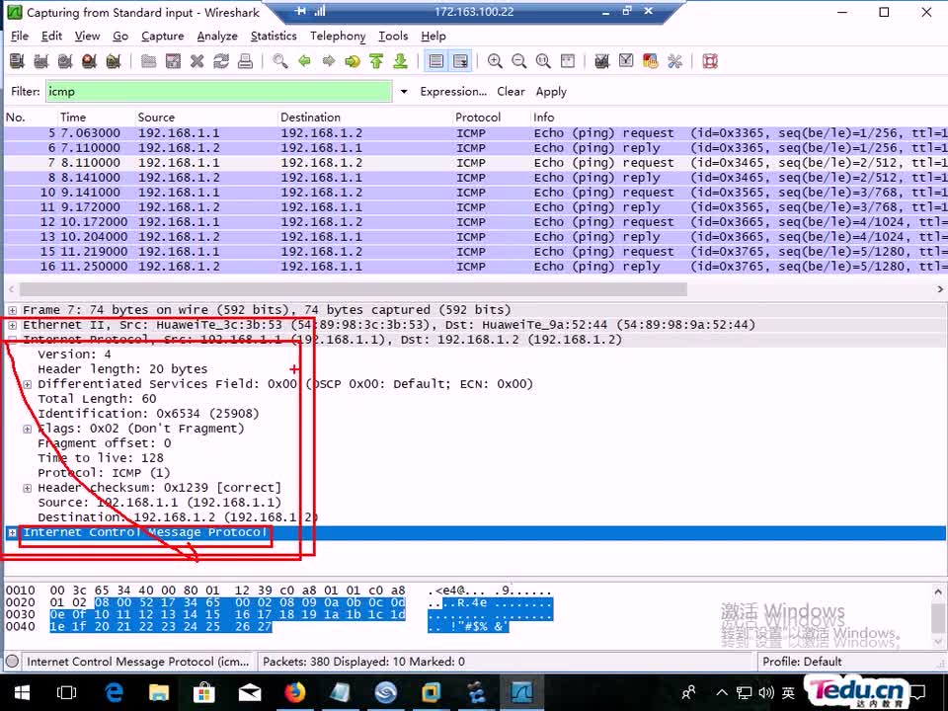948x711 pixels.
Task: Jump to first packet icon
Action: click(x=376, y=61)
